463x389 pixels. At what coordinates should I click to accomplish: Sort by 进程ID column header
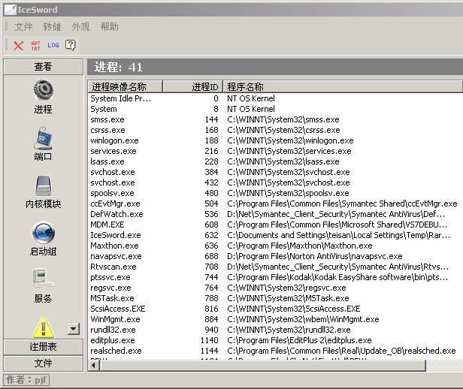pos(192,86)
